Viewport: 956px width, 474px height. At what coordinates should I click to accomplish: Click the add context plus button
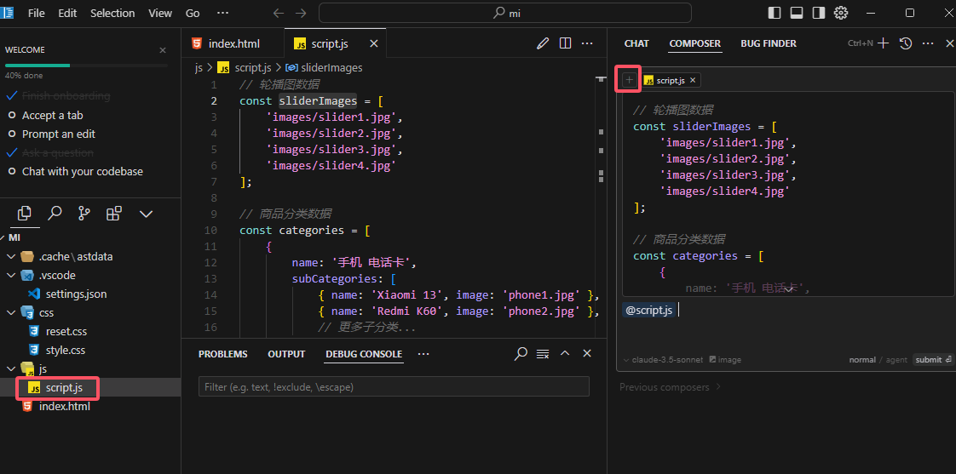pos(629,80)
